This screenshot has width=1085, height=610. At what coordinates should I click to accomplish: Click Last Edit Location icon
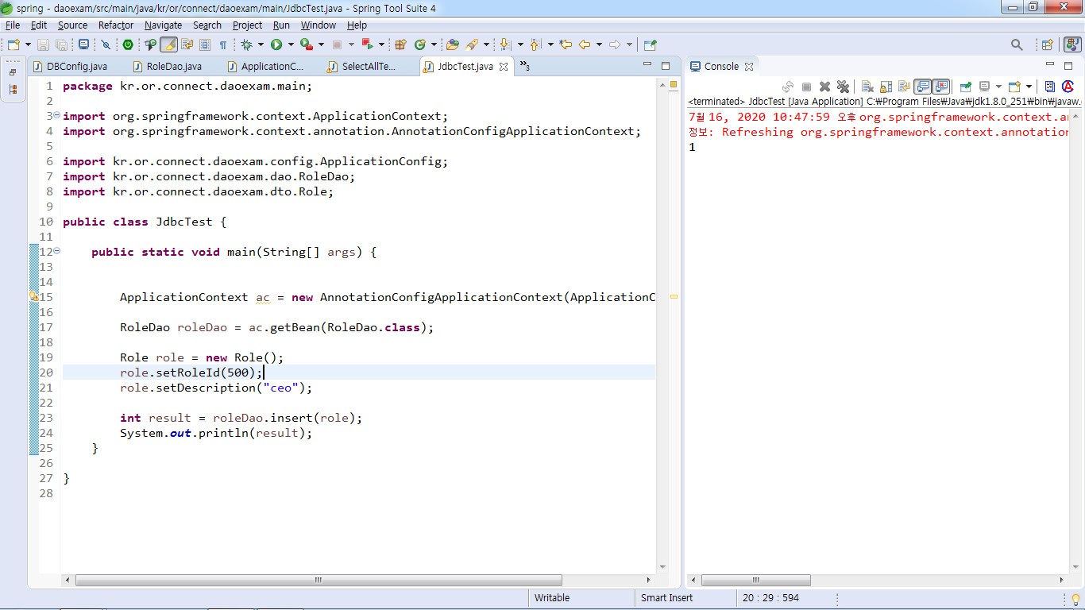click(x=566, y=44)
